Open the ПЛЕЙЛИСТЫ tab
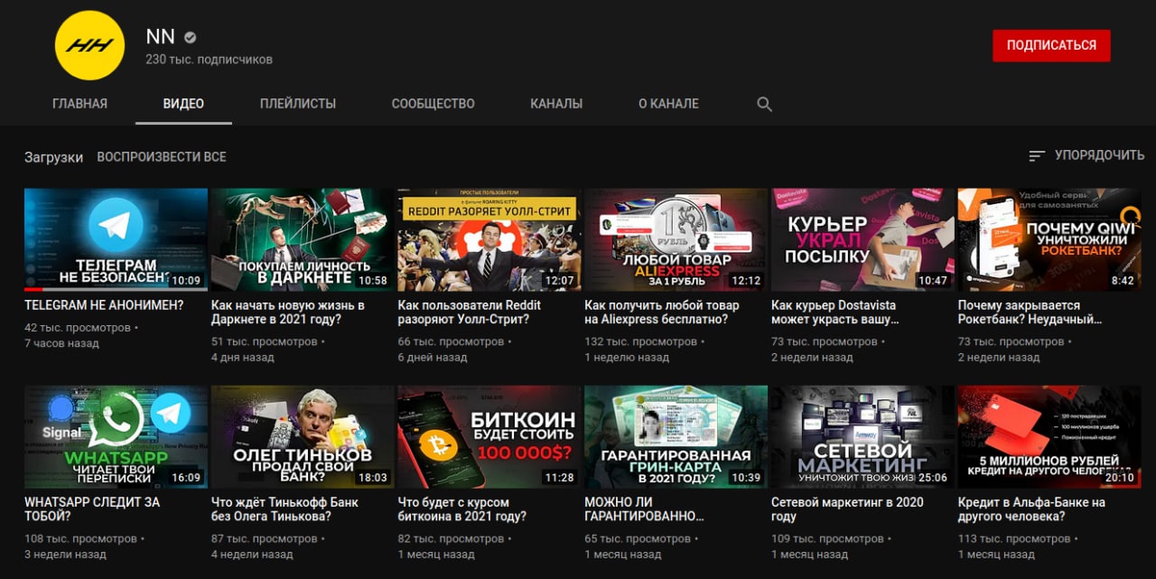The width and height of the screenshot is (1156, 579). (x=298, y=104)
